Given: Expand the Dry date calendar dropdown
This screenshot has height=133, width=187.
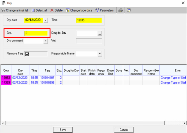Looking at the screenshot, I should coord(46,20).
